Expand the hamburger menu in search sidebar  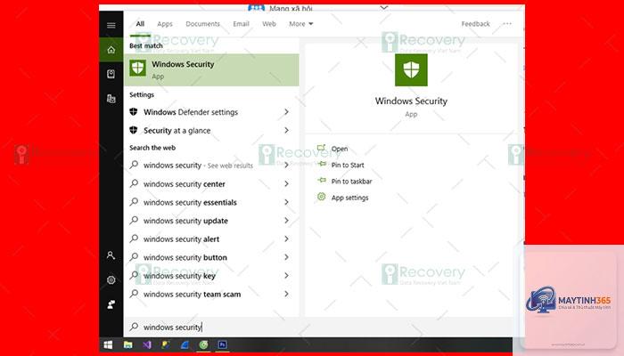tap(111, 25)
